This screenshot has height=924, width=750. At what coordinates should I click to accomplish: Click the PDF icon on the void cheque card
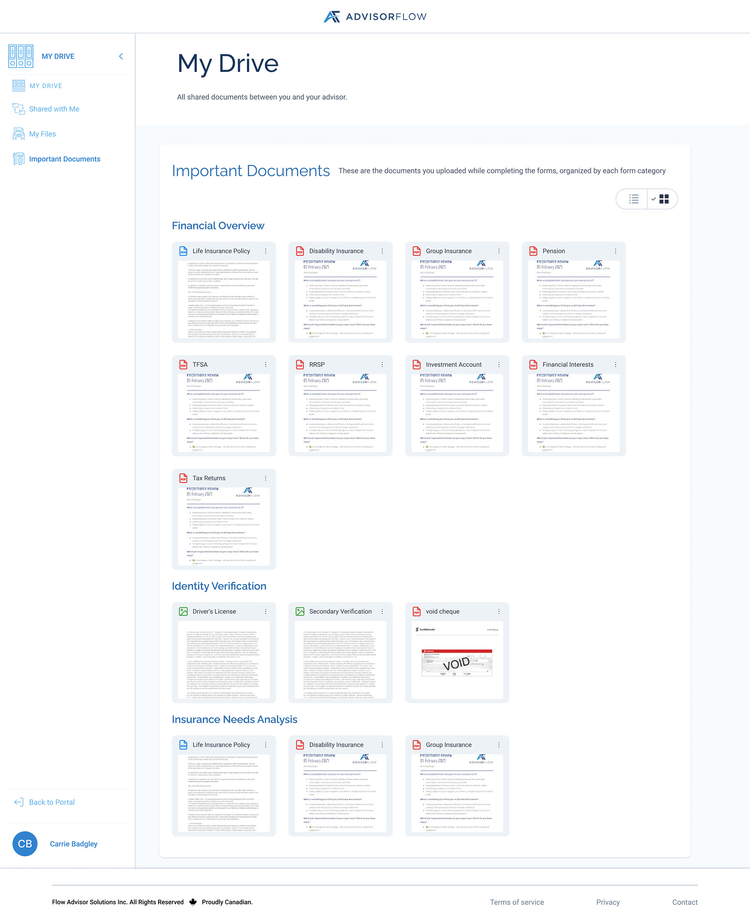coord(416,611)
